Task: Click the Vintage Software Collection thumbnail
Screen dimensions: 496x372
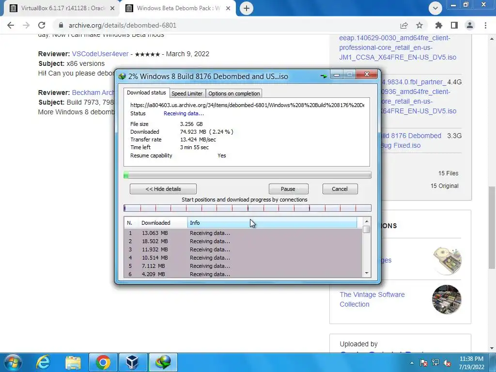Action: pyautogui.click(x=447, y=299)
